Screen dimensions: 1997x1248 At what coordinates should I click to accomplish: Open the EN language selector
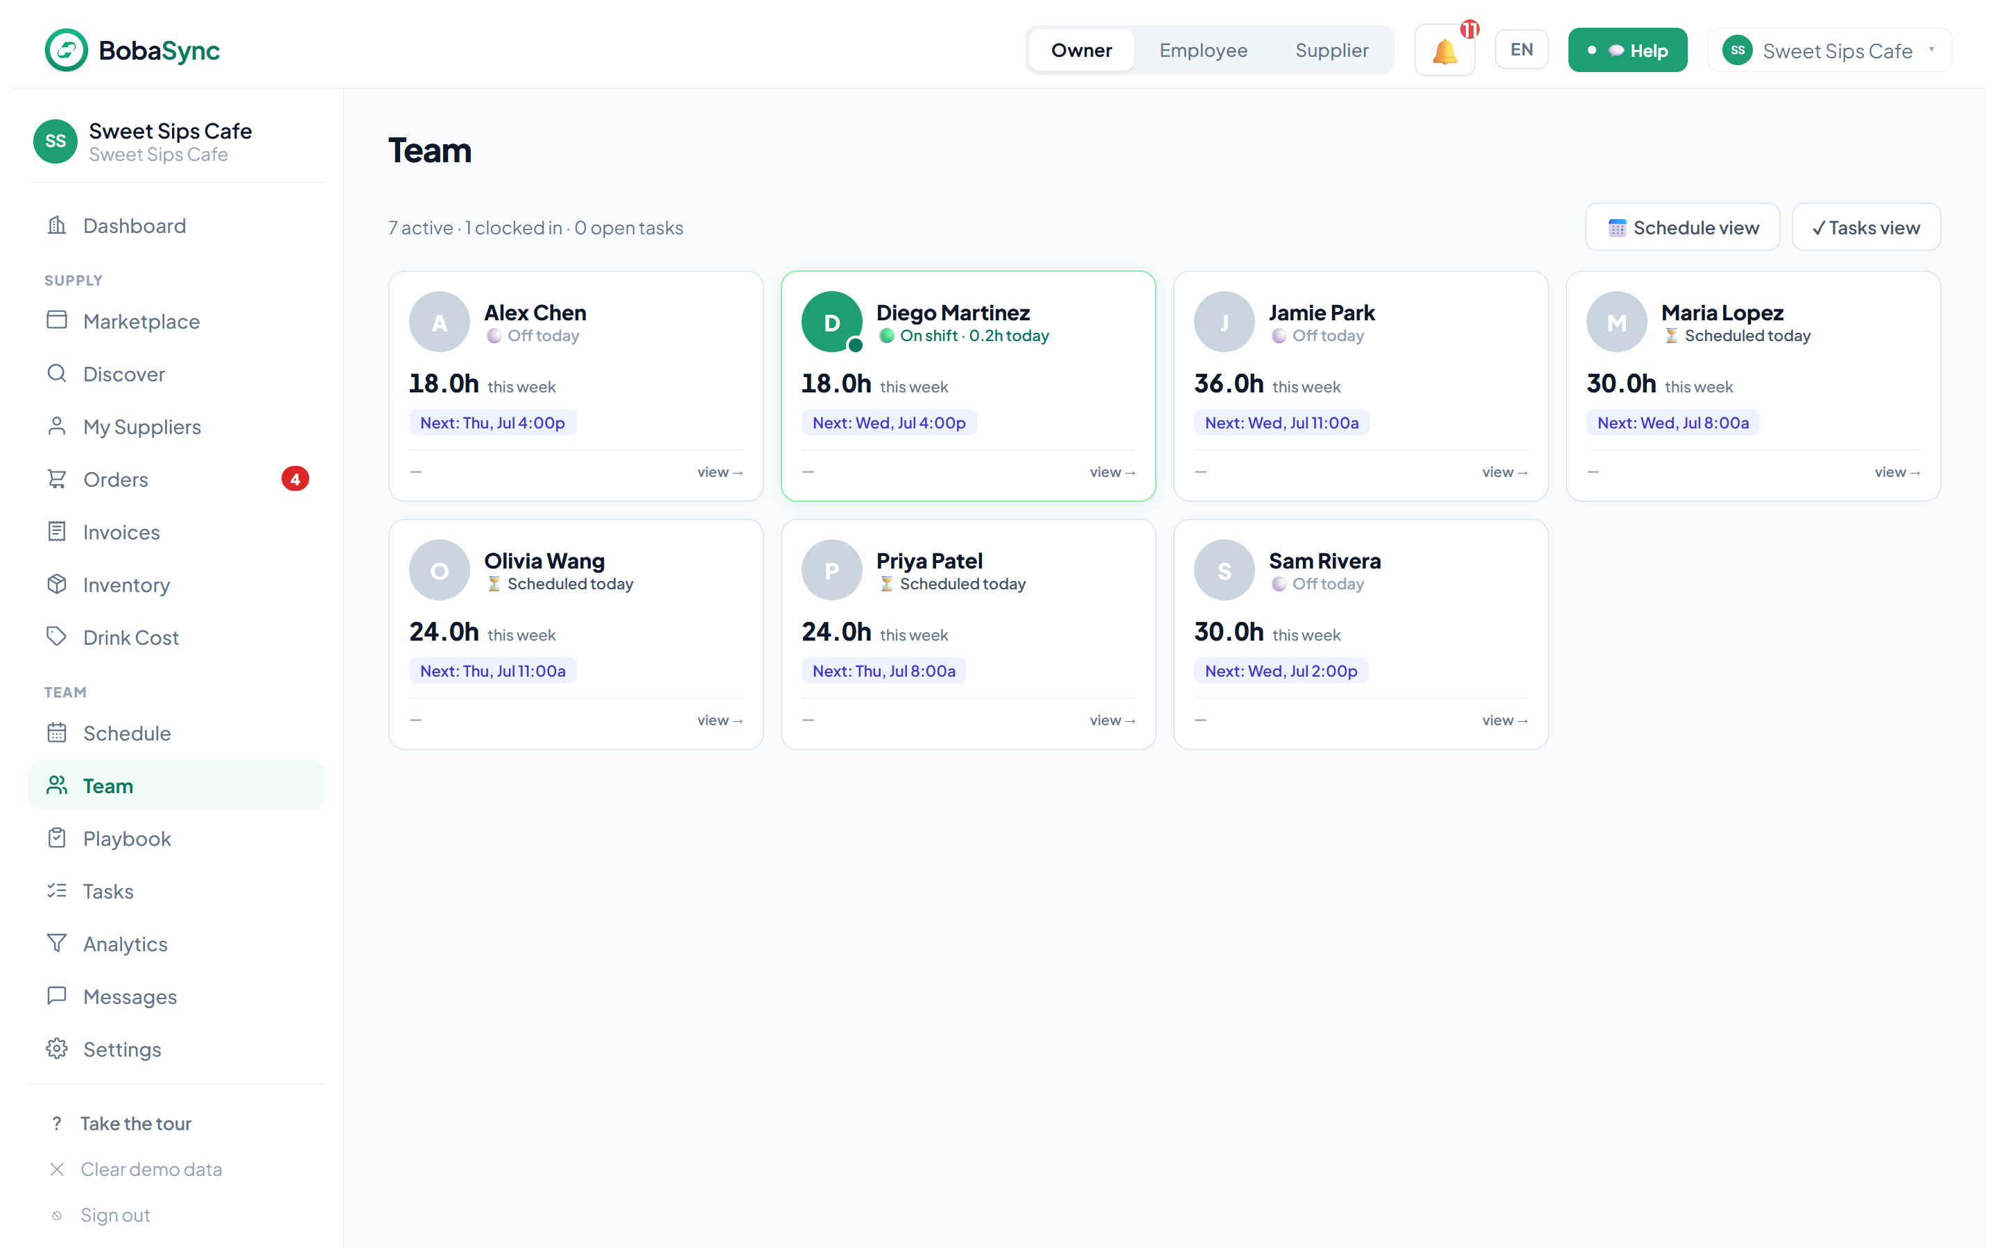pos(1521,51)
